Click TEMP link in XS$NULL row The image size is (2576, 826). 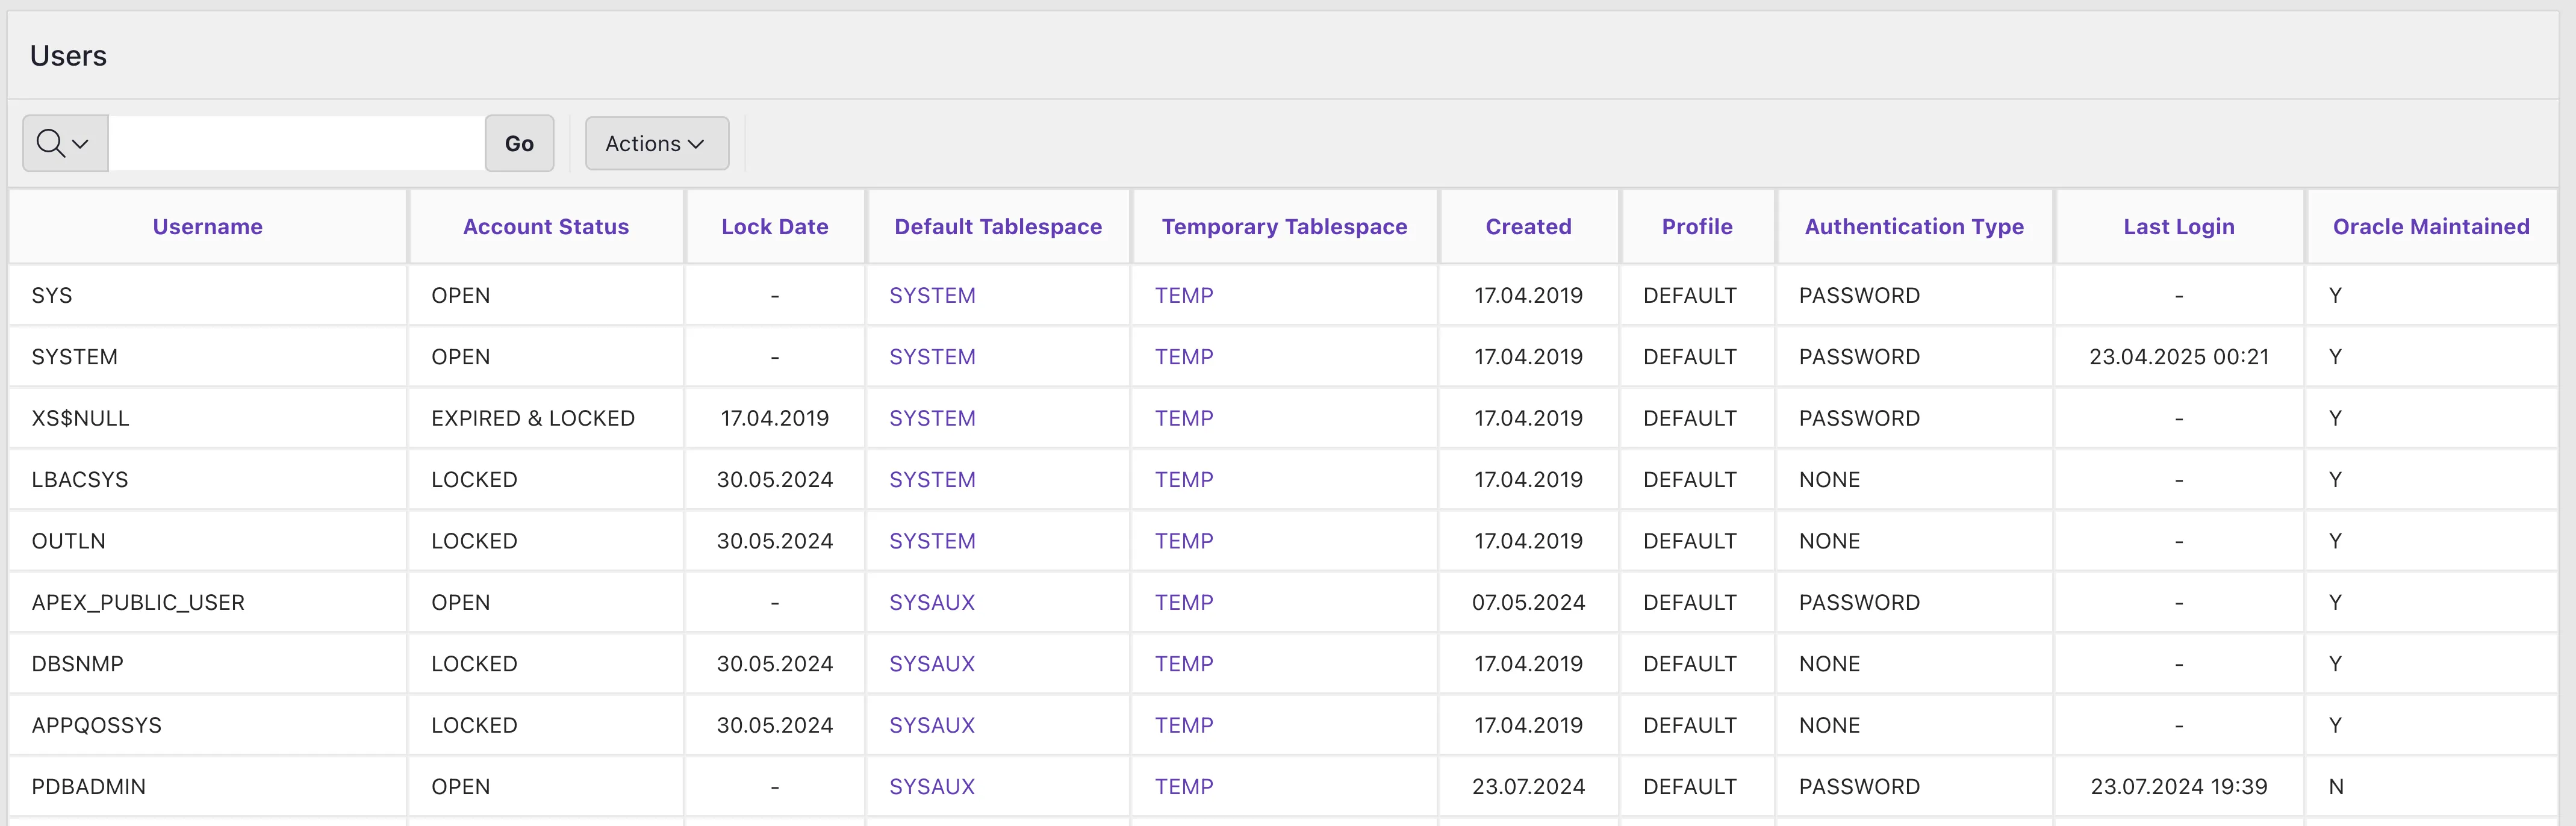click(1183, 419)
